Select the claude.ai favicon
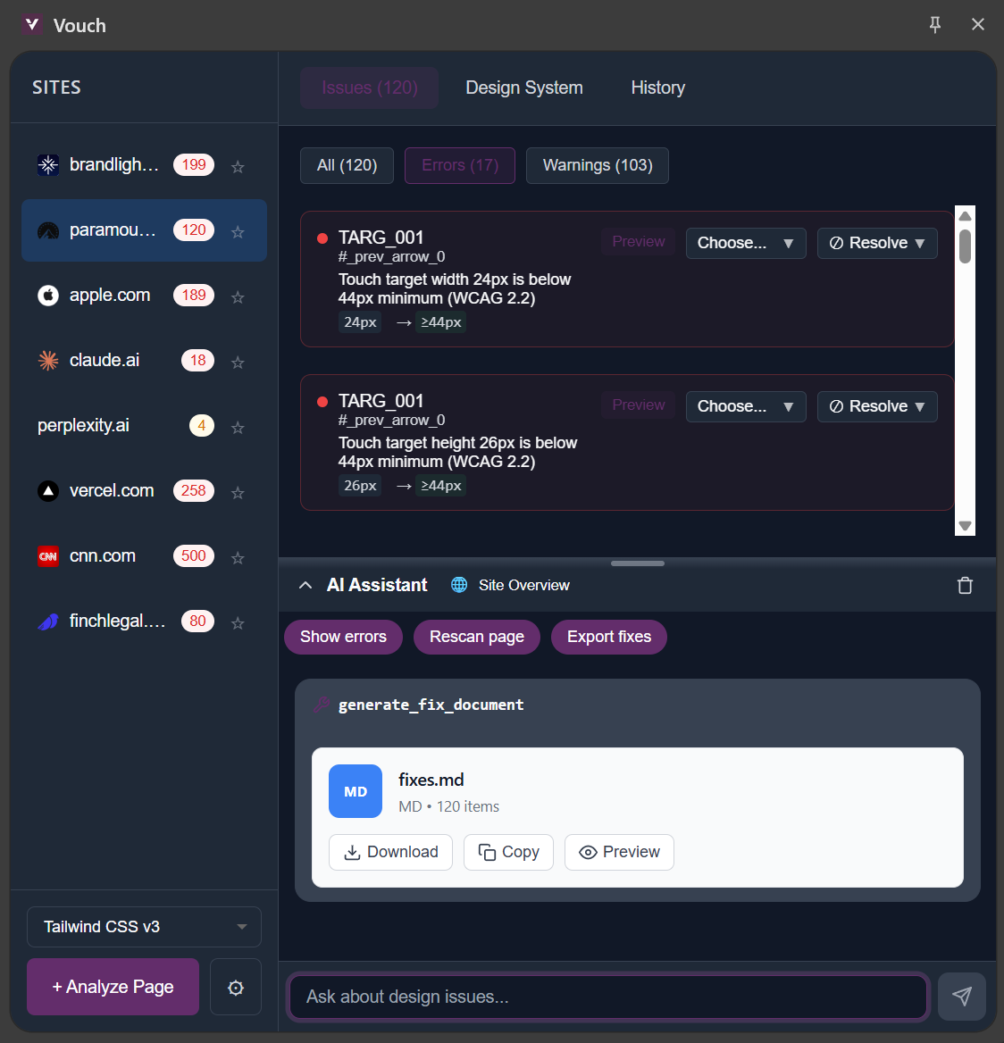Viewport: 1004px width, 1043px height. [48, 360]
